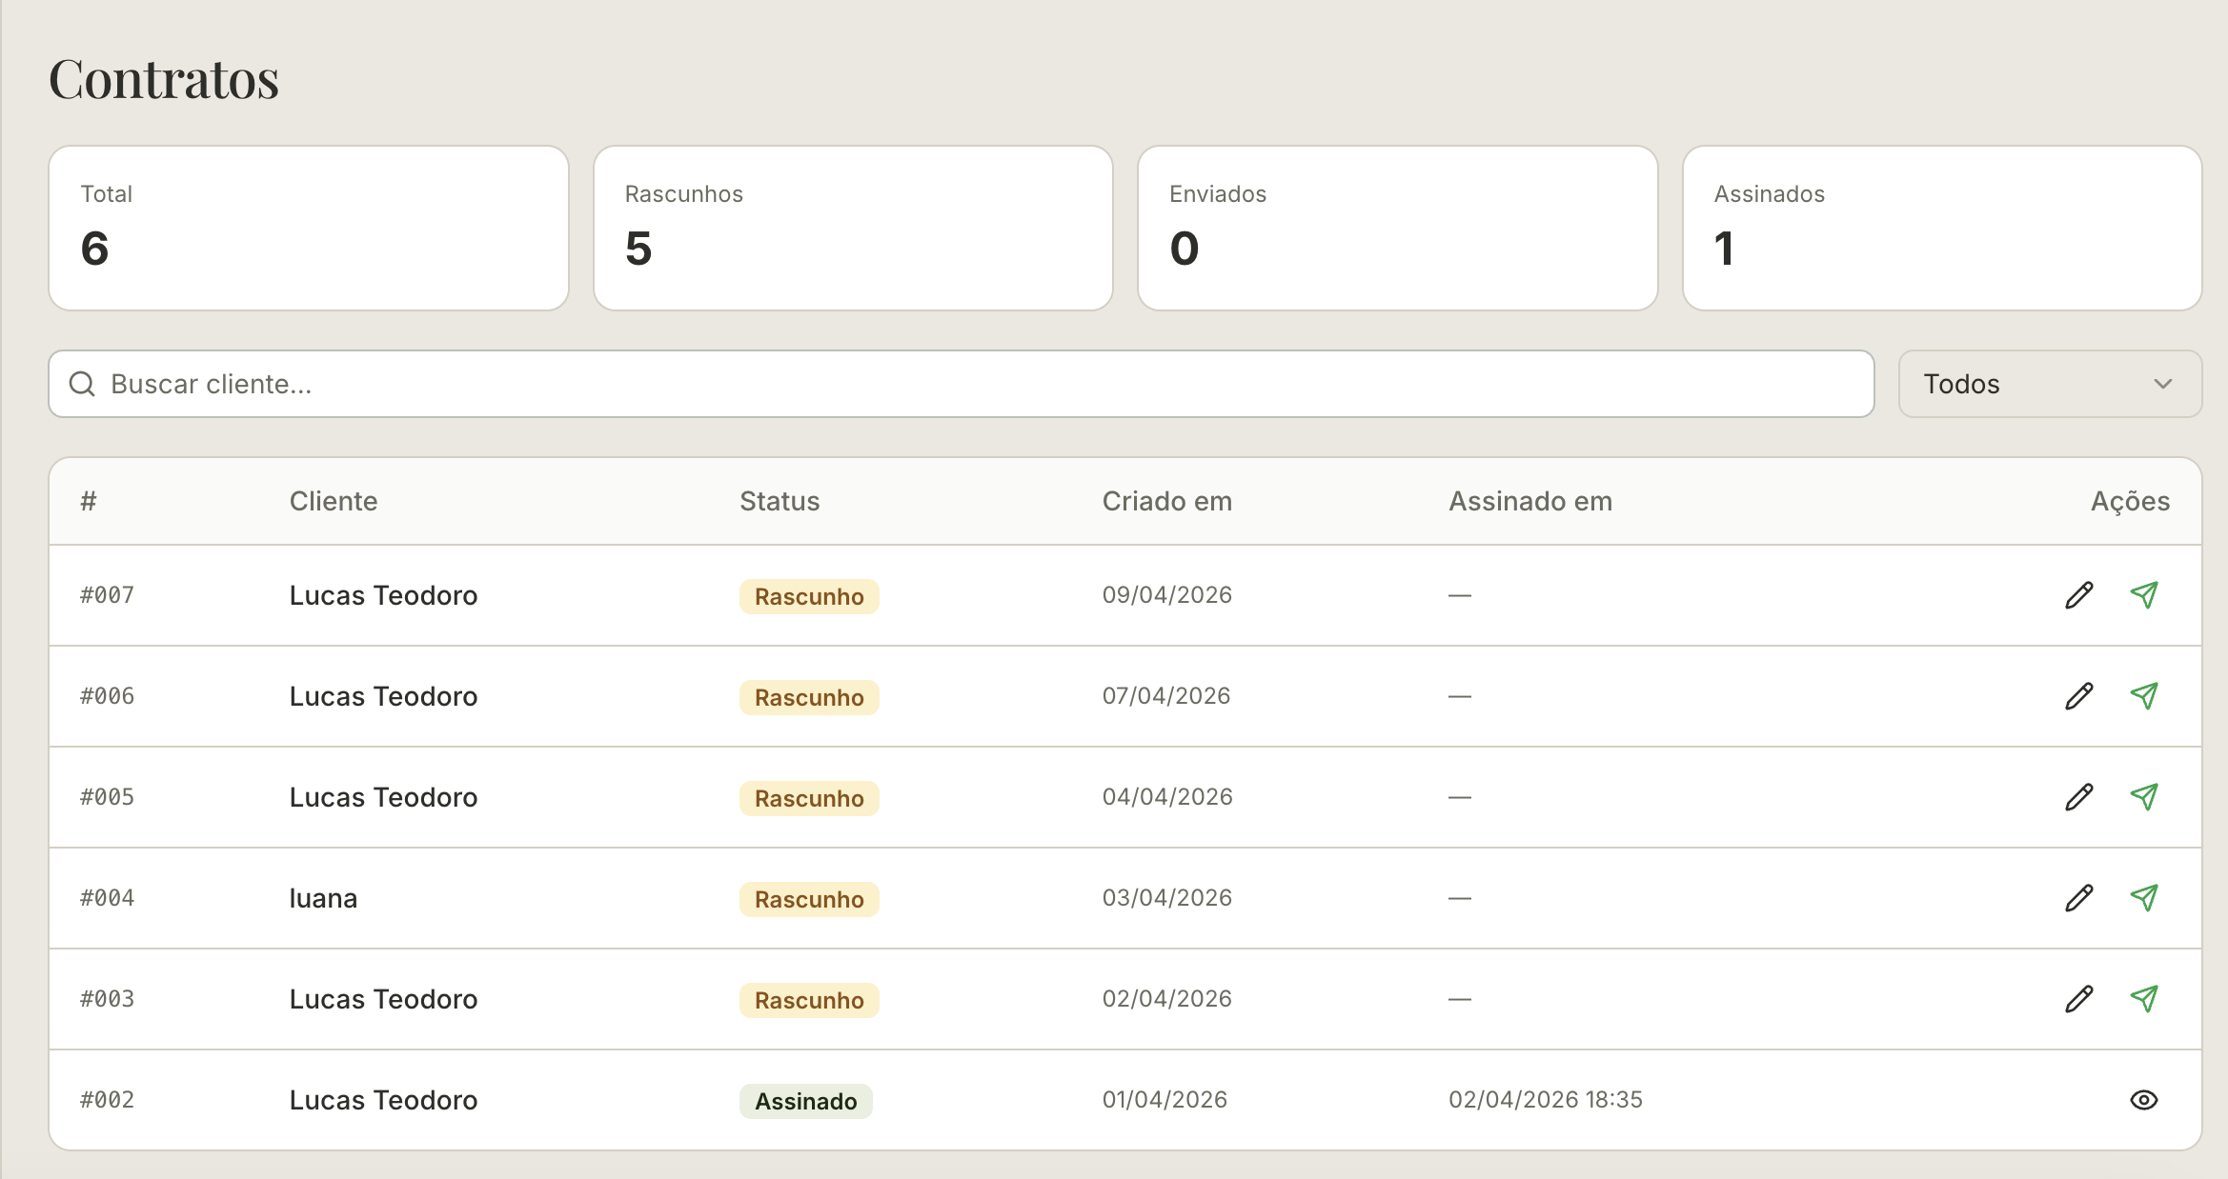This screenshot has height=1179, width=2228.
Task: Send contract #007 via paper plane icon
Action: (x=2144, y=595)
